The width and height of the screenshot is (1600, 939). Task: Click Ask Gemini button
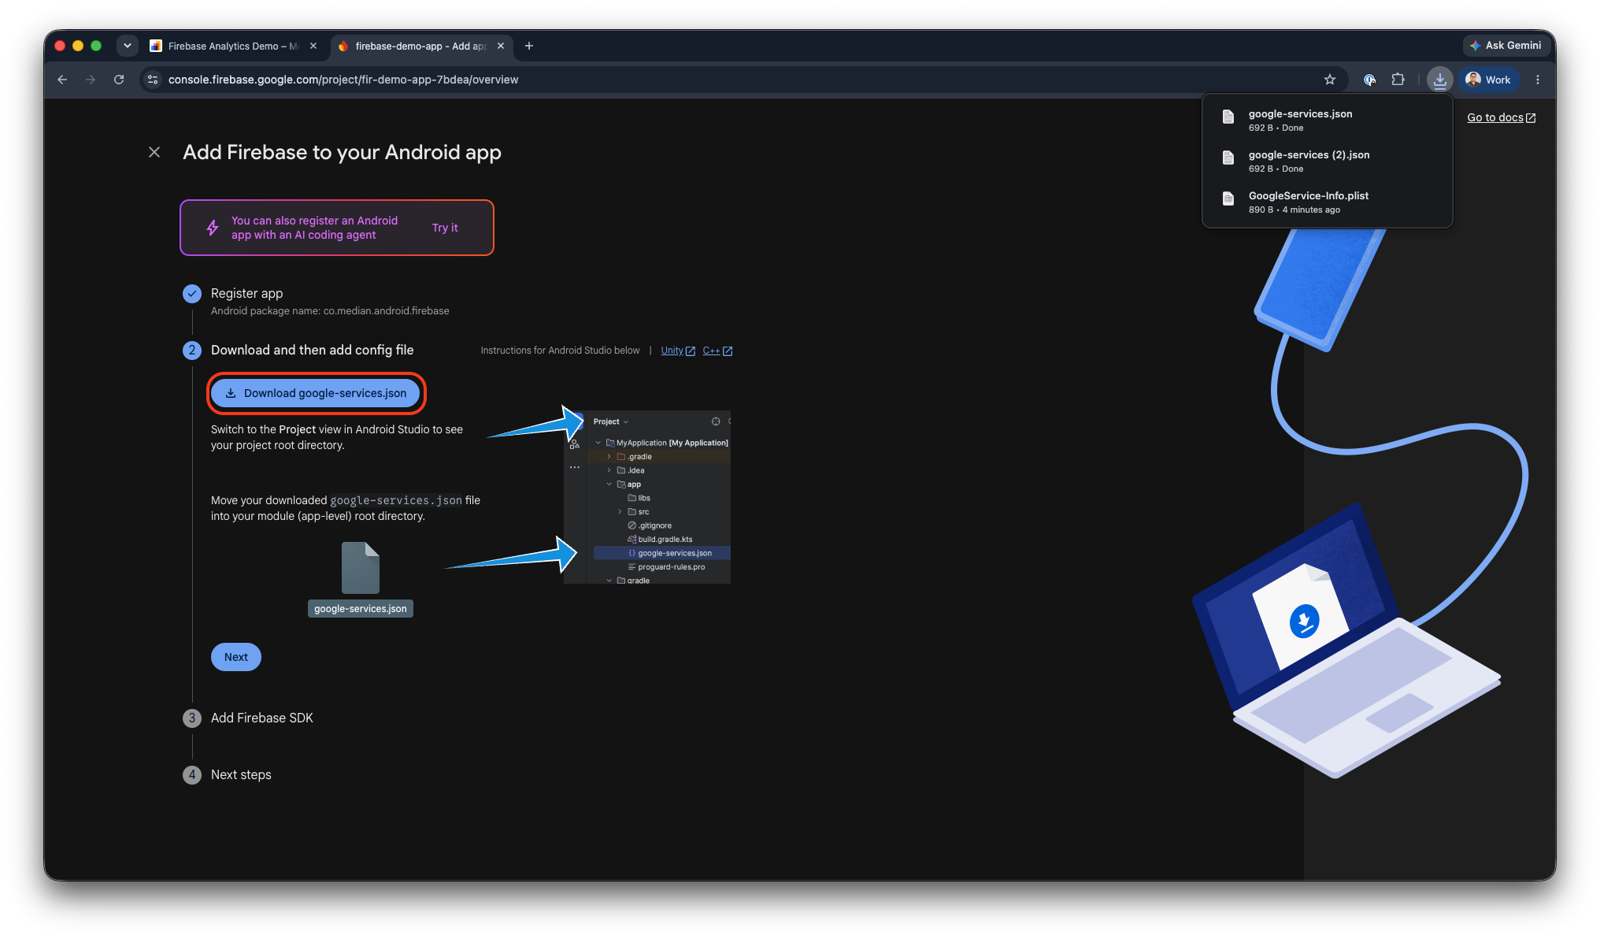[1506, 46]
